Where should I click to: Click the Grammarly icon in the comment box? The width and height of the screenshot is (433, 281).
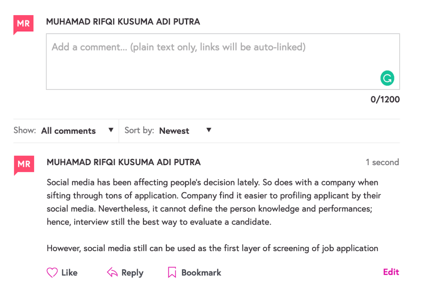[387, 78]
